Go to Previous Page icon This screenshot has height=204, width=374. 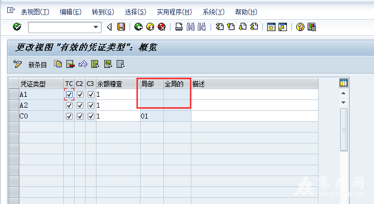point(231,26)
